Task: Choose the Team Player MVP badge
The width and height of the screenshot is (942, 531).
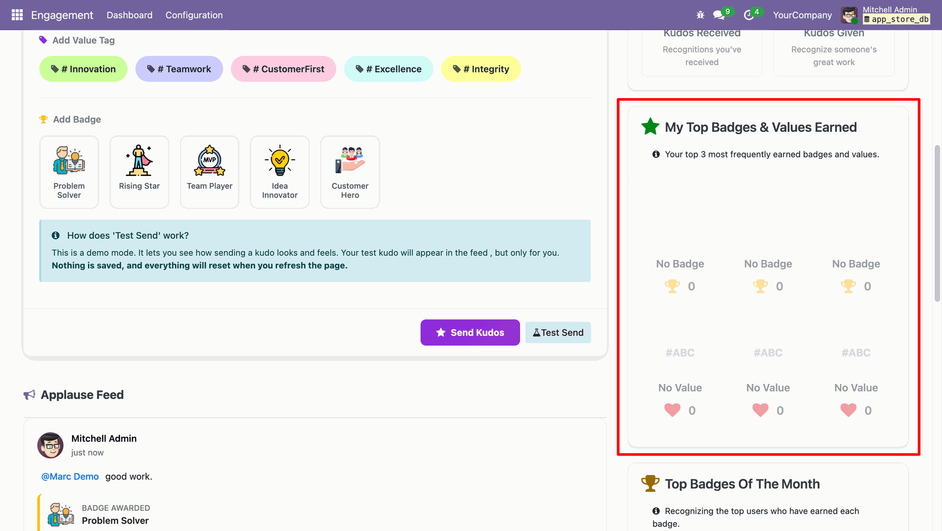Action: [209, 172]
